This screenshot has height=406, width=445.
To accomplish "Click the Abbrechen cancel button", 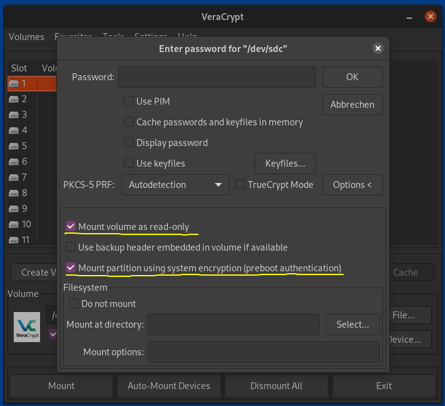I will (x=352, y=105).
